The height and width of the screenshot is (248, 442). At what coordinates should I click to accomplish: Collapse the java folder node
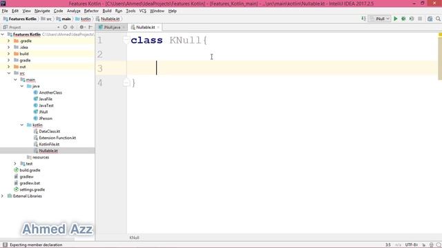[x=21, y=86]
